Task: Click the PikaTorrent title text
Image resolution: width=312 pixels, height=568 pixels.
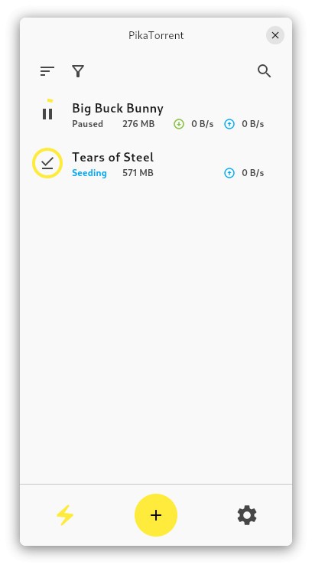Action: pos(156,35)
